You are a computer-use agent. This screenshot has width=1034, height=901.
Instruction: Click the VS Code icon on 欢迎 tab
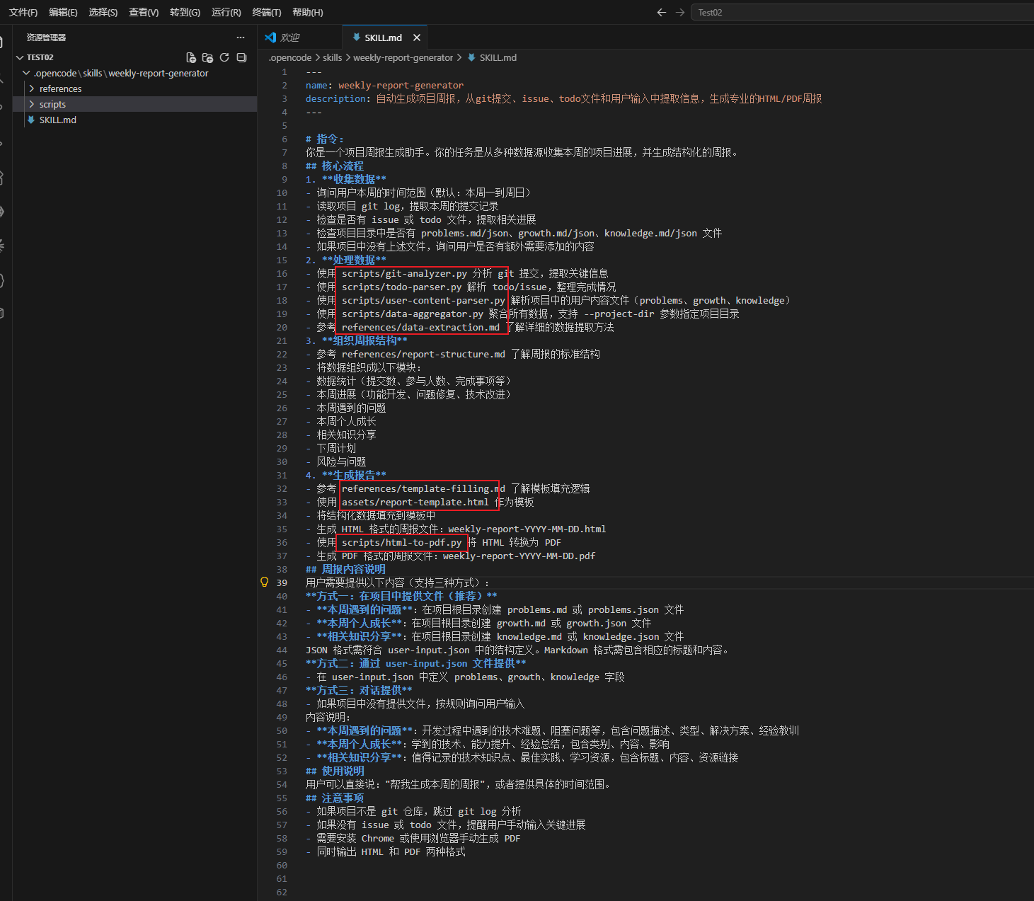pyautogui.click(x=270, y=38)
